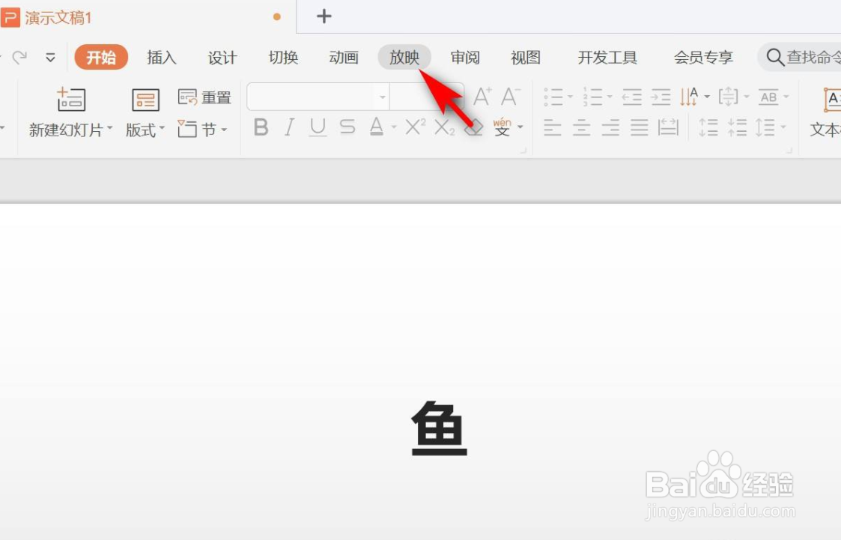
Task: Align text left
Action: (x=552, y=127)
